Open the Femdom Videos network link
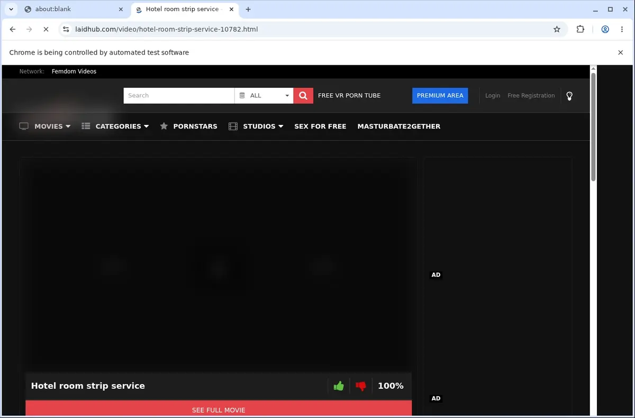This screenshot has height=418, width=635. point(74,71)
